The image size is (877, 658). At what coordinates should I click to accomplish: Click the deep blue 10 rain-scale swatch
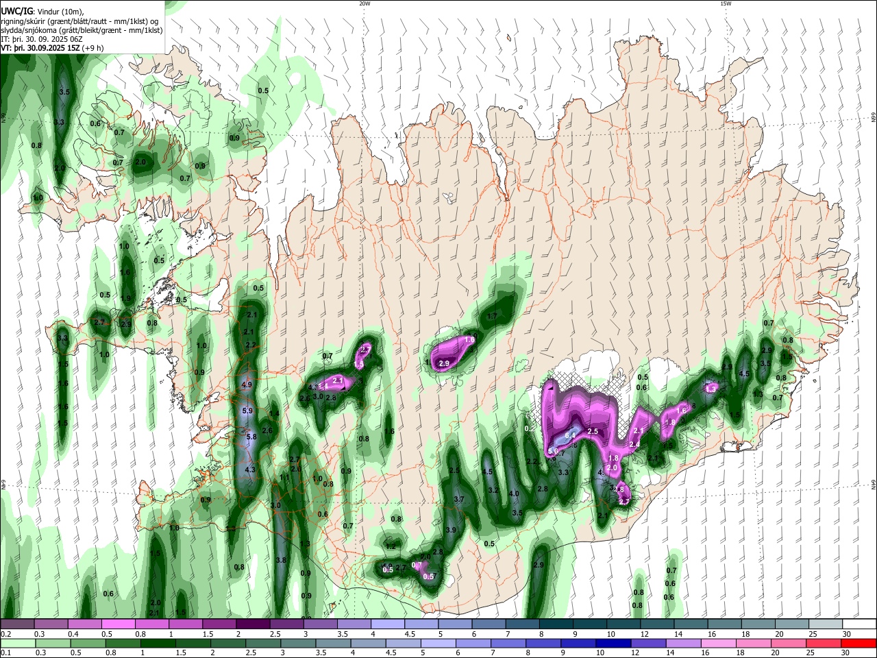(x=613, y=643)
